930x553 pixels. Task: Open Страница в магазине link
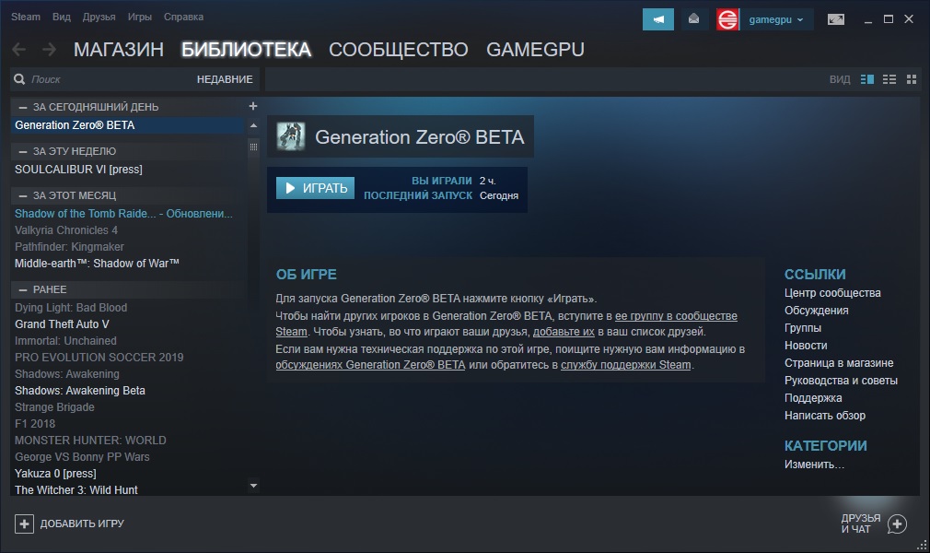pos(839,363)
